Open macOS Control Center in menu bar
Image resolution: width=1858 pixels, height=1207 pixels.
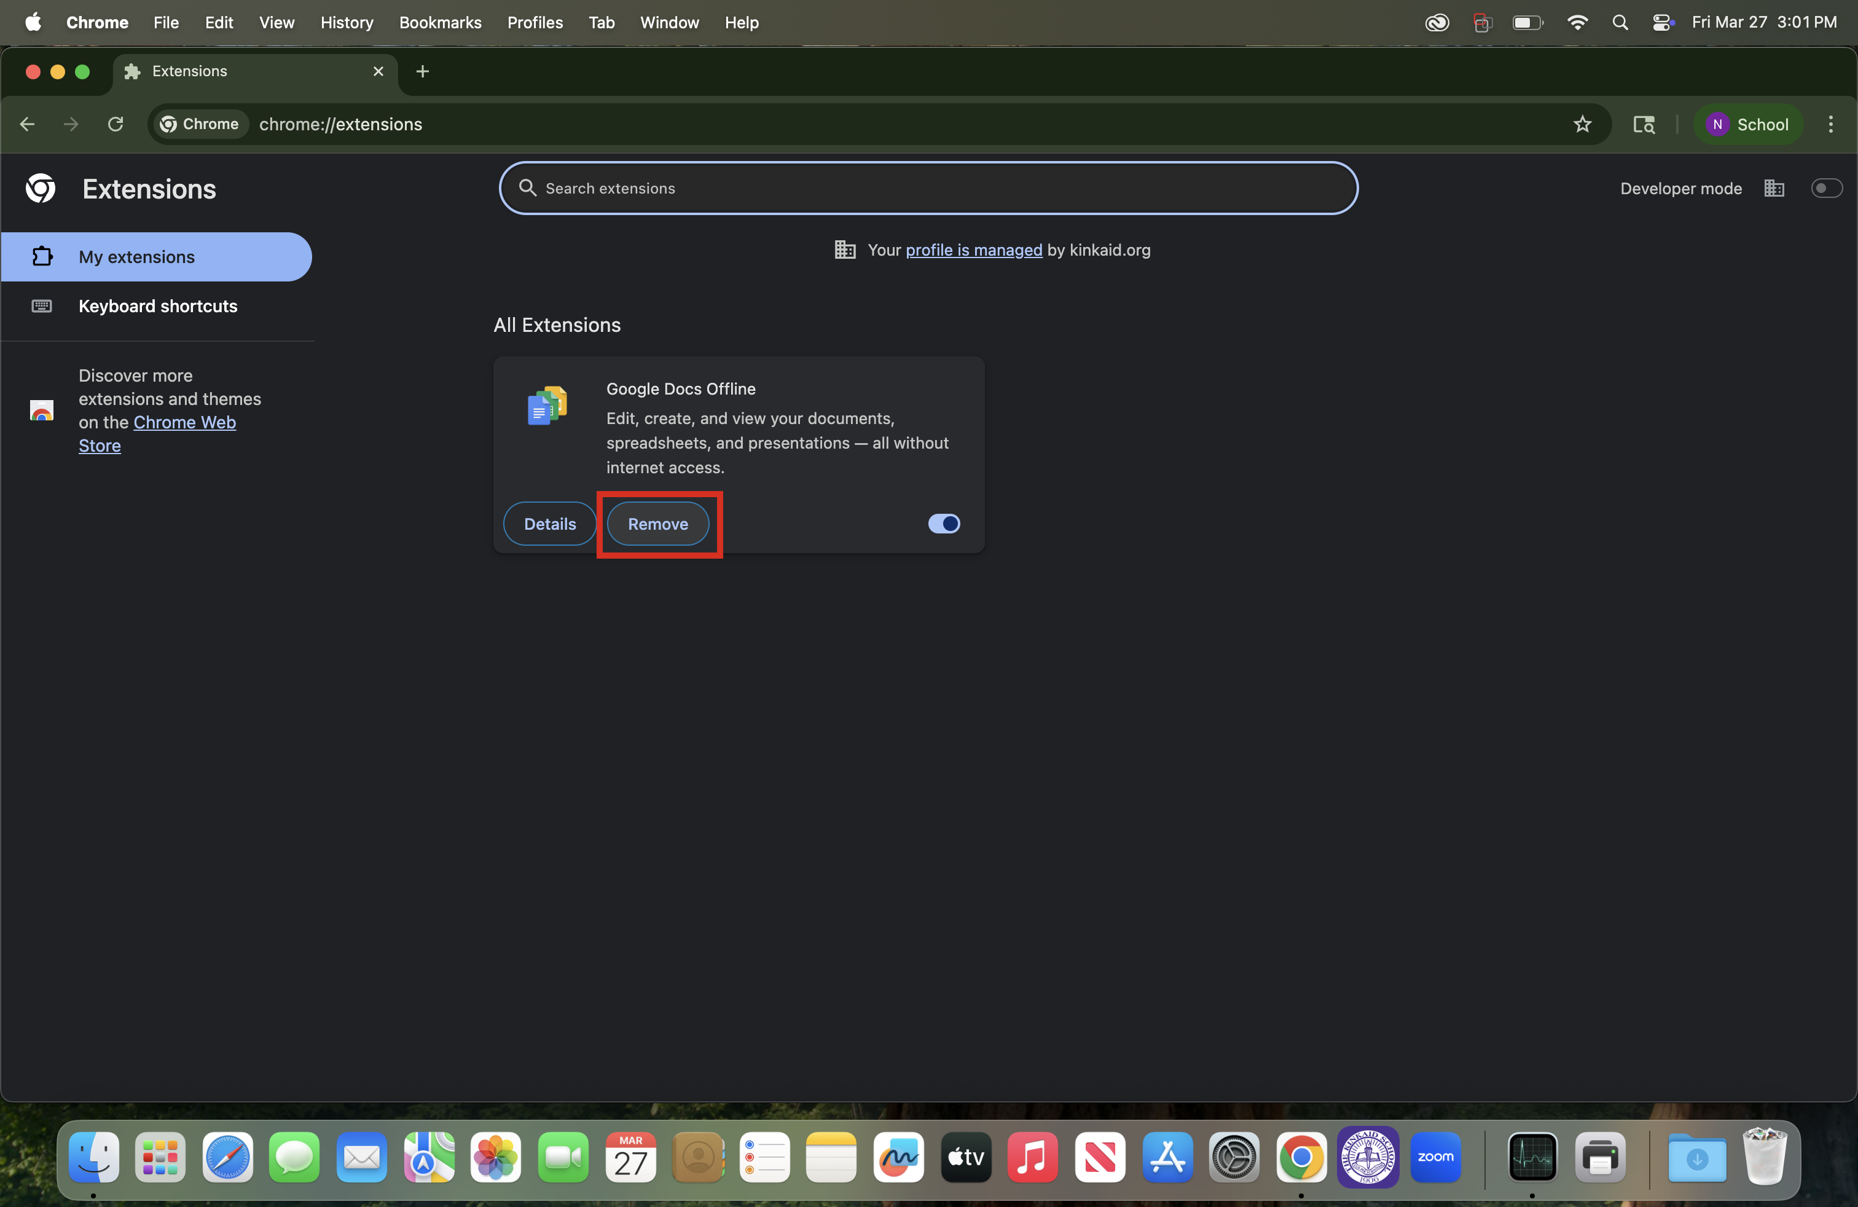1663,23
